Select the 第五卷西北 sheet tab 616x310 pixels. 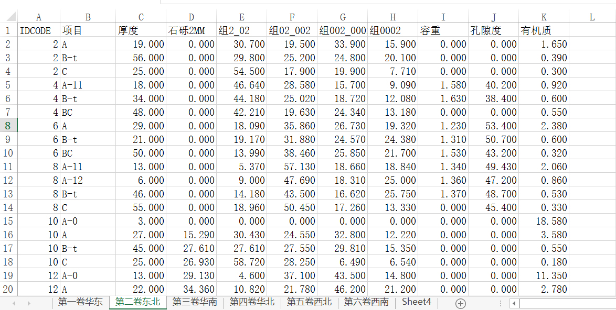(x=309, y=302)
